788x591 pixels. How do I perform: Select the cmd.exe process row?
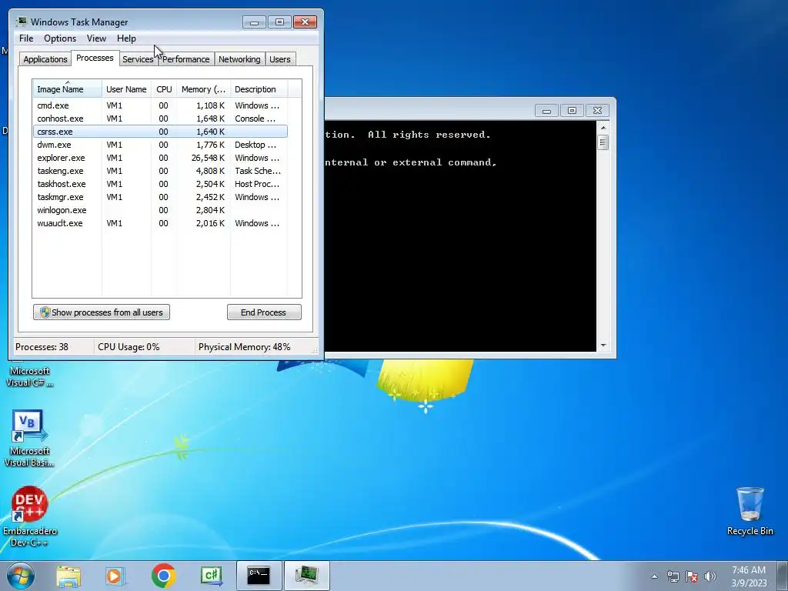(x=160, y=105)
